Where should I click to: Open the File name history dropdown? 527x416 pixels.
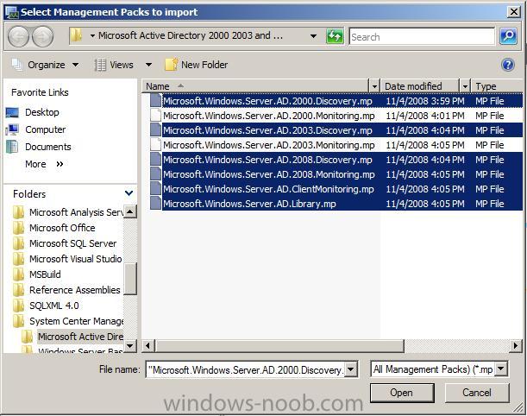tap(350, 369)
